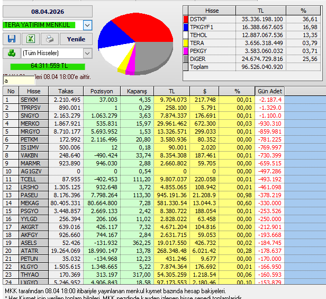Refresh data with Yenile button
The width and height of the screenshot is (326, 299).
[76, 39]
